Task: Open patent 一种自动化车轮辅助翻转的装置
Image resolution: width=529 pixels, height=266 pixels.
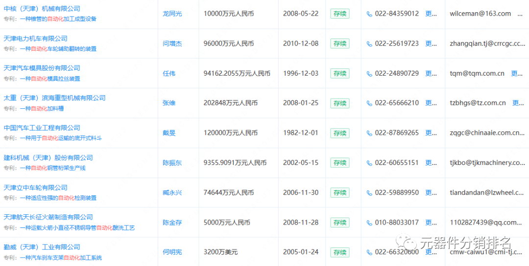Action: tap(58, 49)
